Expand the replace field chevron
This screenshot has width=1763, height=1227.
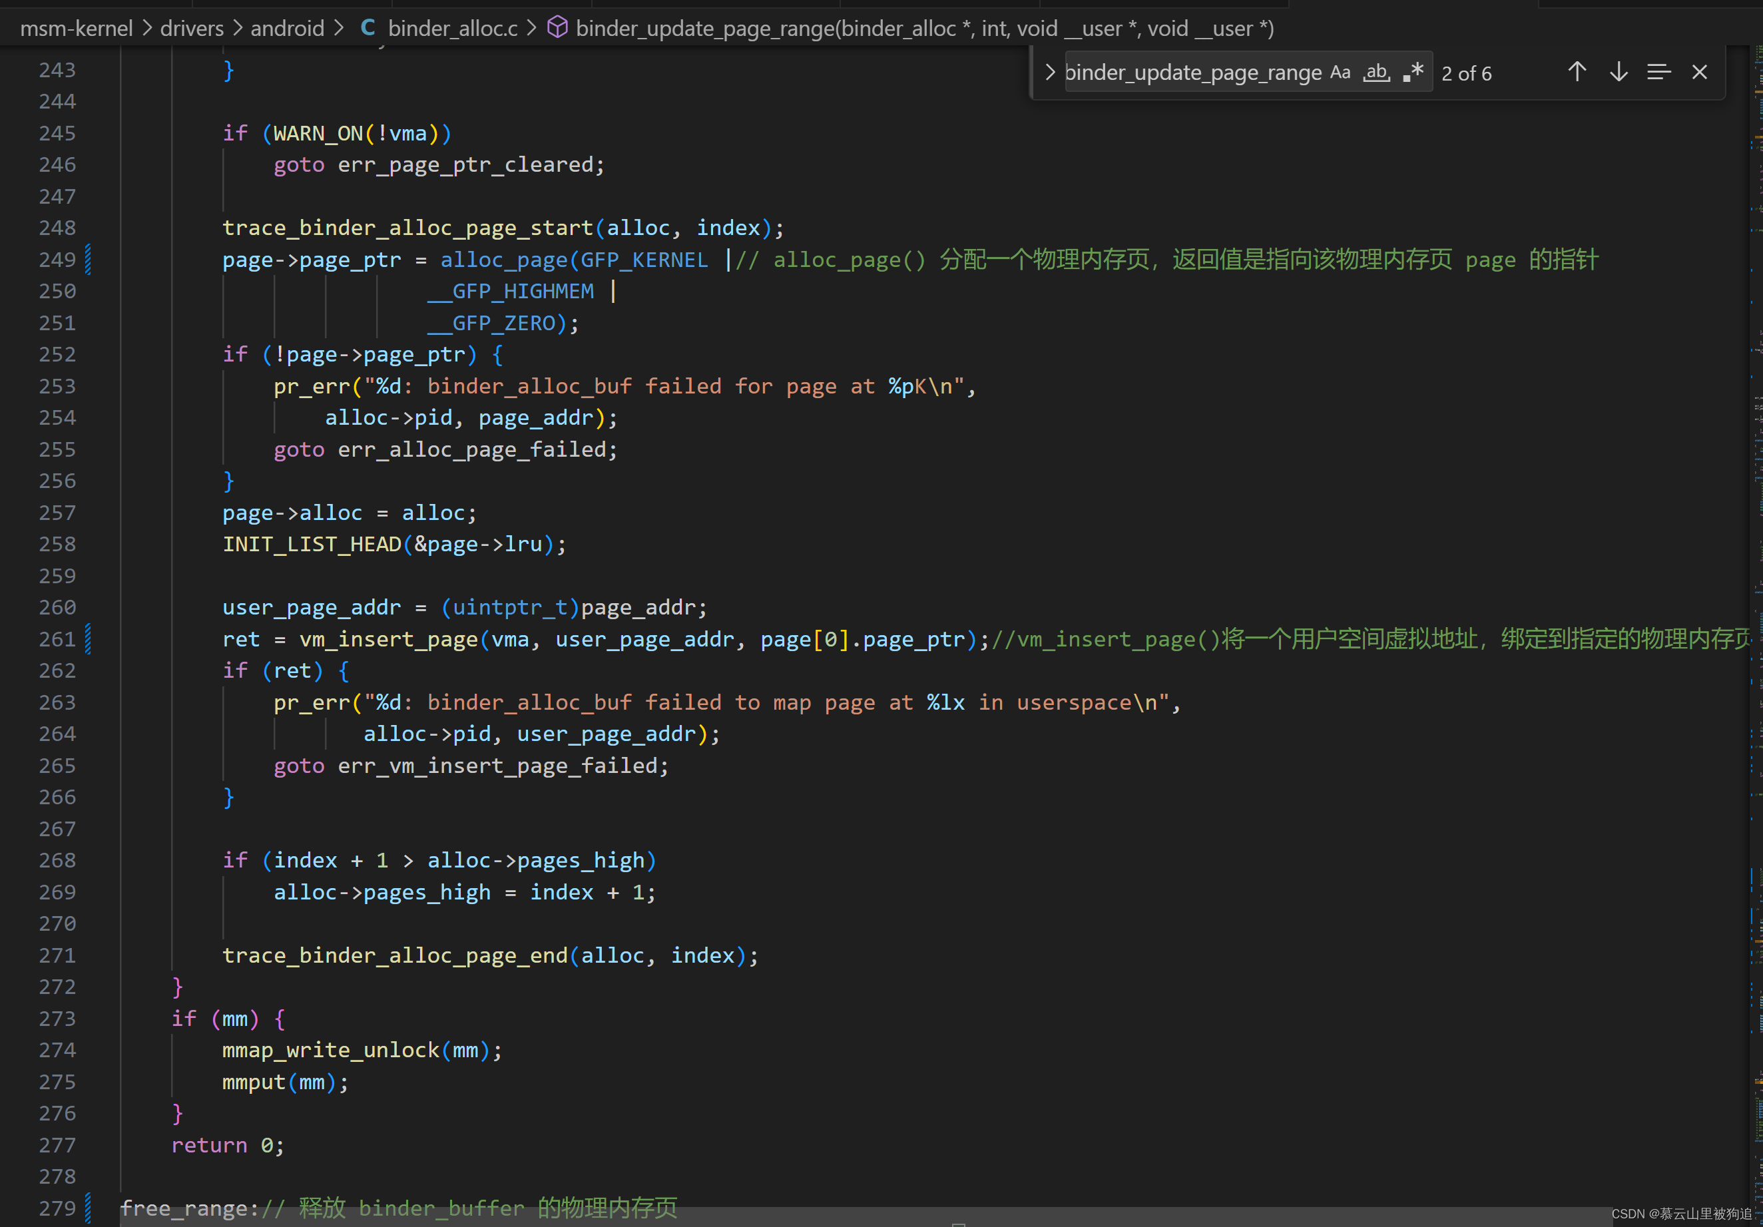point(1050,72)
